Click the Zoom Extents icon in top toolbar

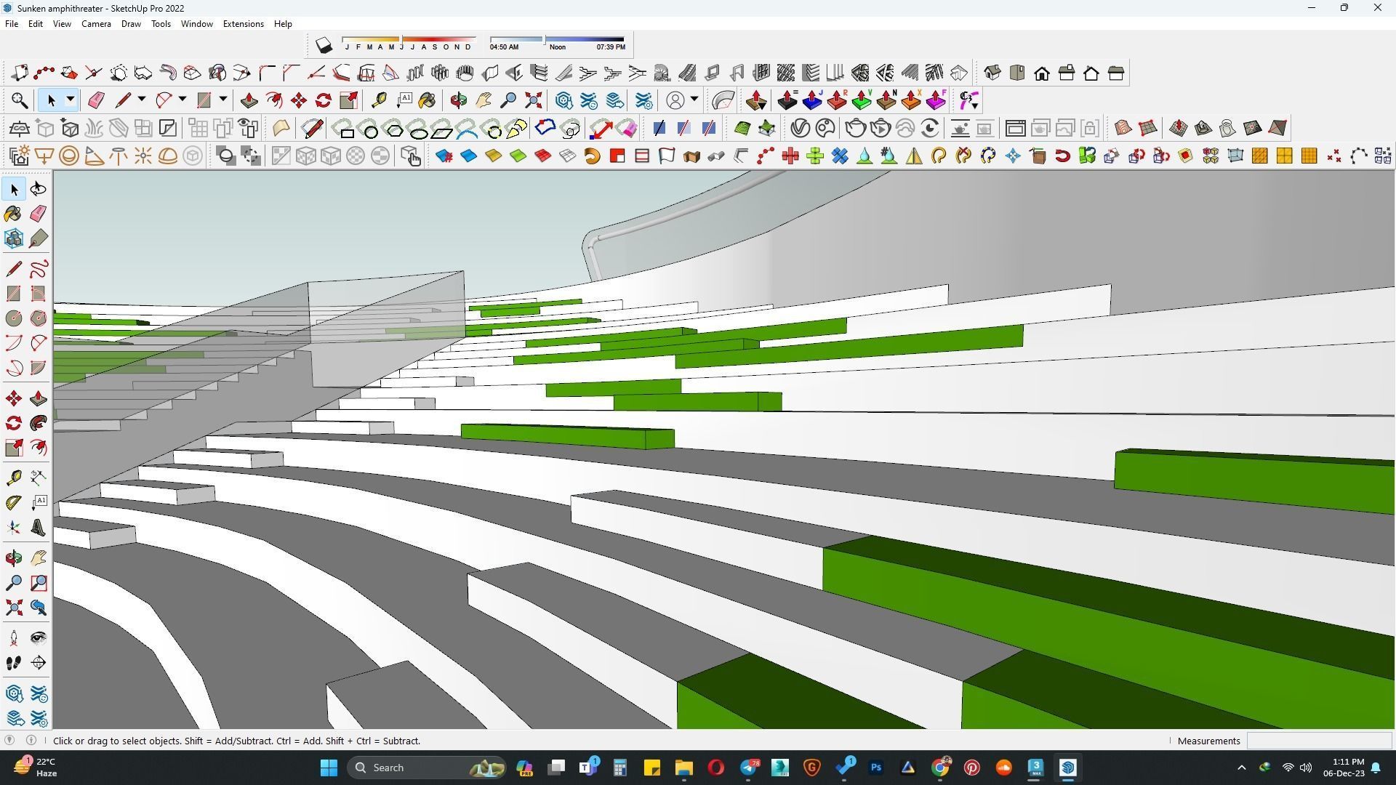pyautogui.click(x=533, y=100)
